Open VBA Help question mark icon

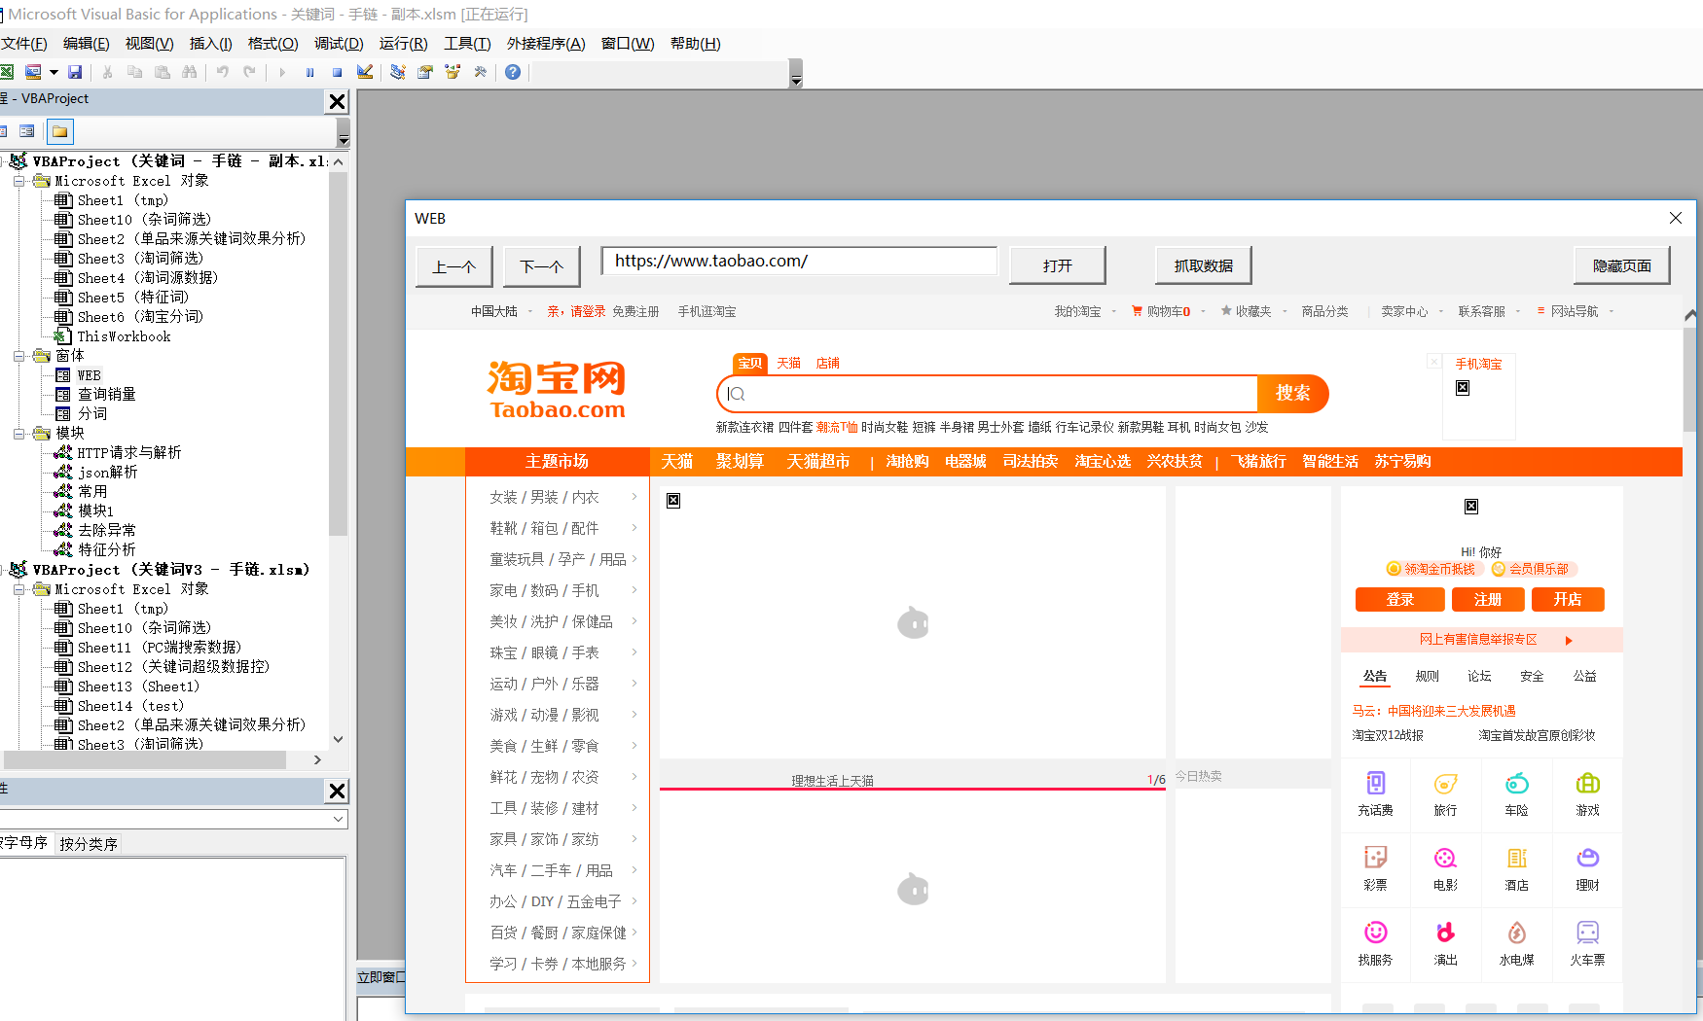(x=513, y=72)
